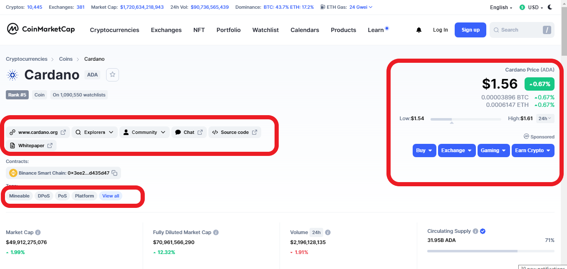Select the Mineable tag

coord(19,196)
